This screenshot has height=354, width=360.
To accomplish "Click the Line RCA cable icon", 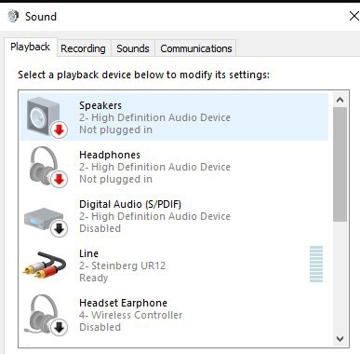I will [x=45, y=265].
